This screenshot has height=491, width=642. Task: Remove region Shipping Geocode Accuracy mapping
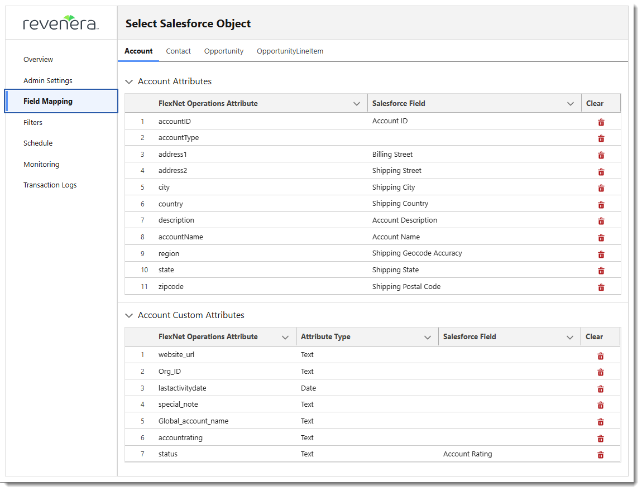pyautogui.click(x=601, y=254)
